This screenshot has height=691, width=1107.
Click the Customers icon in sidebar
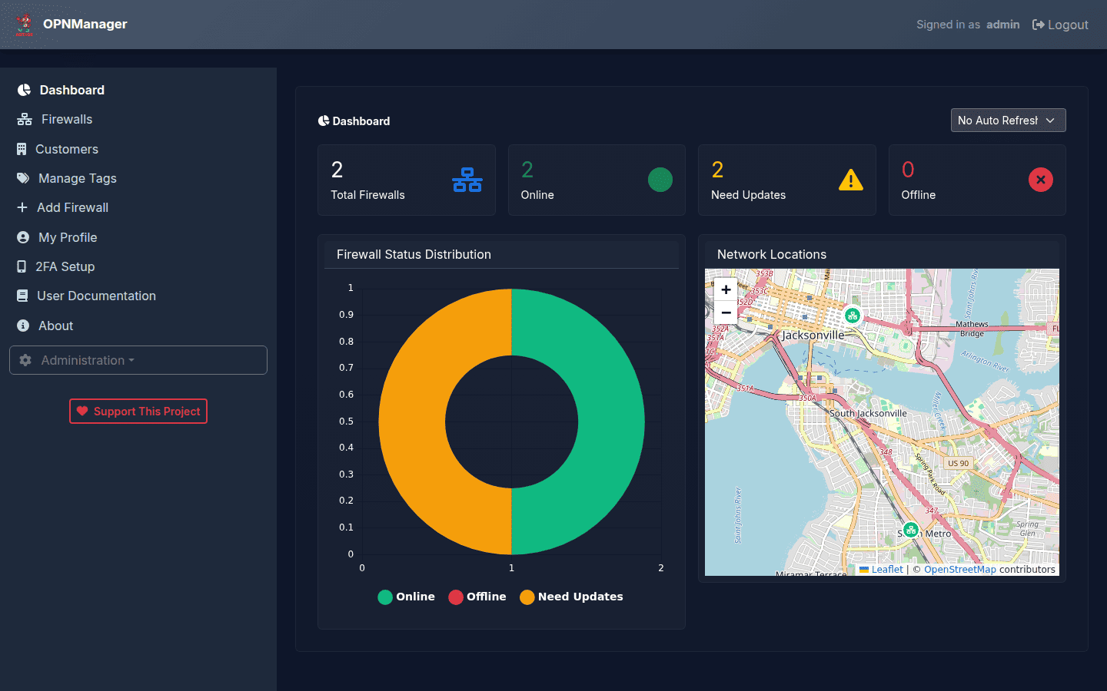(x=22, y=148)
